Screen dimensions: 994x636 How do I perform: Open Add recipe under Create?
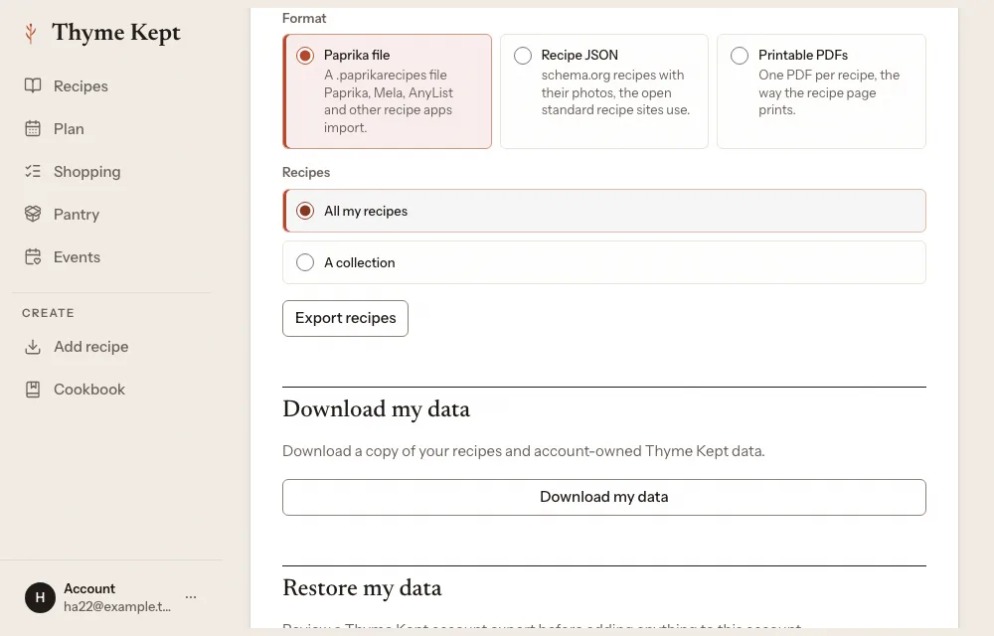click(x=90, y=347)
